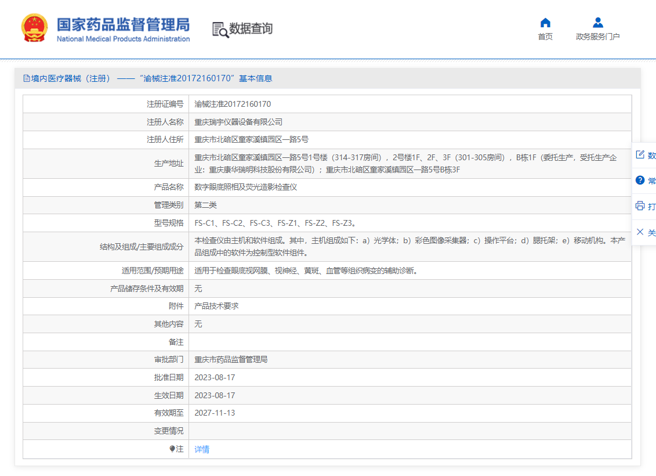The image size is (656, 476).
Task: Click 重庆市药品监督管理局 in the 审批部门 row
Action: coord(231,360)
